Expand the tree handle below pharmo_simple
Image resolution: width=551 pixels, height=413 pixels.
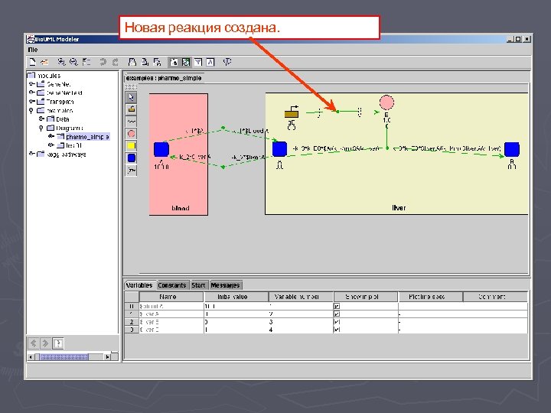pyautogui.click(x=51, y=145)
